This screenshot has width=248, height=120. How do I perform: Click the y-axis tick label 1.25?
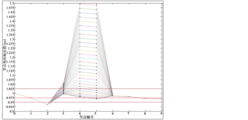point(10,48)
